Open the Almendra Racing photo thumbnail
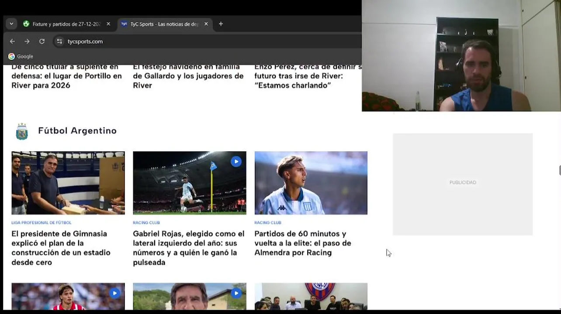The width and height of the screenshot is (561, 314). [311, 183]
